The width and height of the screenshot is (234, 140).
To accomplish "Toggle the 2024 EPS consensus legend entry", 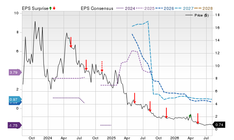I will pos(126,8).
